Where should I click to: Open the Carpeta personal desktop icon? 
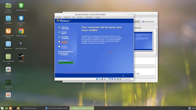coord(8,8)
